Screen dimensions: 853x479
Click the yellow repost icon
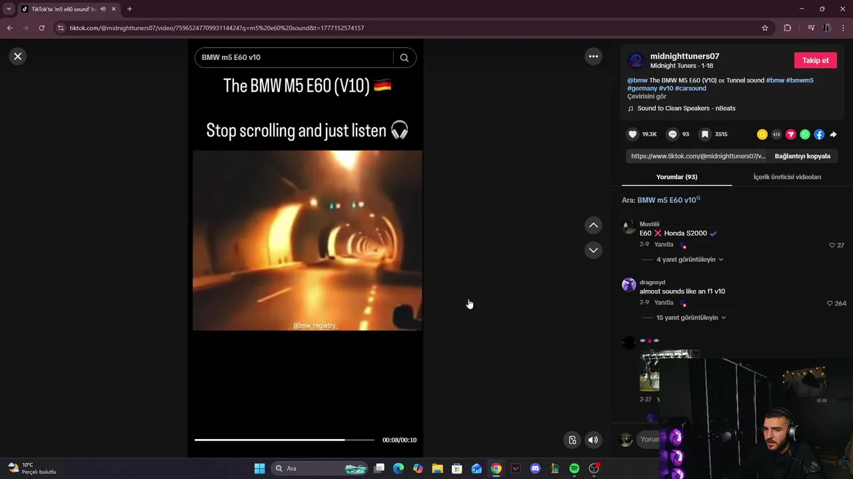(762, 134)
